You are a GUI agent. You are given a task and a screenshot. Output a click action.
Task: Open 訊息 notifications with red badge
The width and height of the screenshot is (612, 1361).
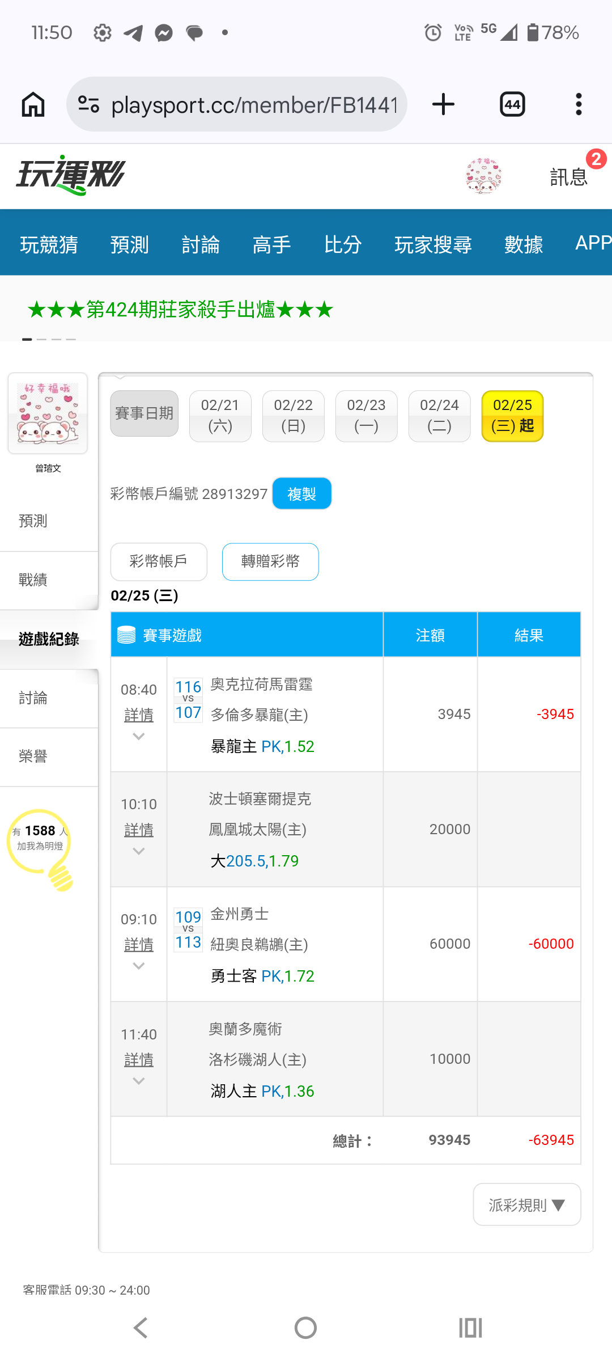[x=569, y=176]
